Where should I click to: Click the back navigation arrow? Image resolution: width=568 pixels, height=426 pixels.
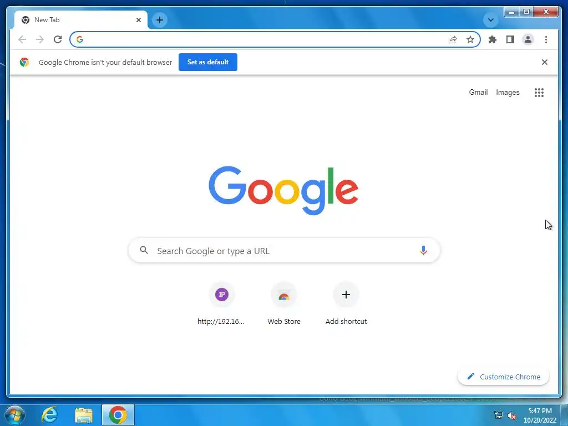(22, 39)
